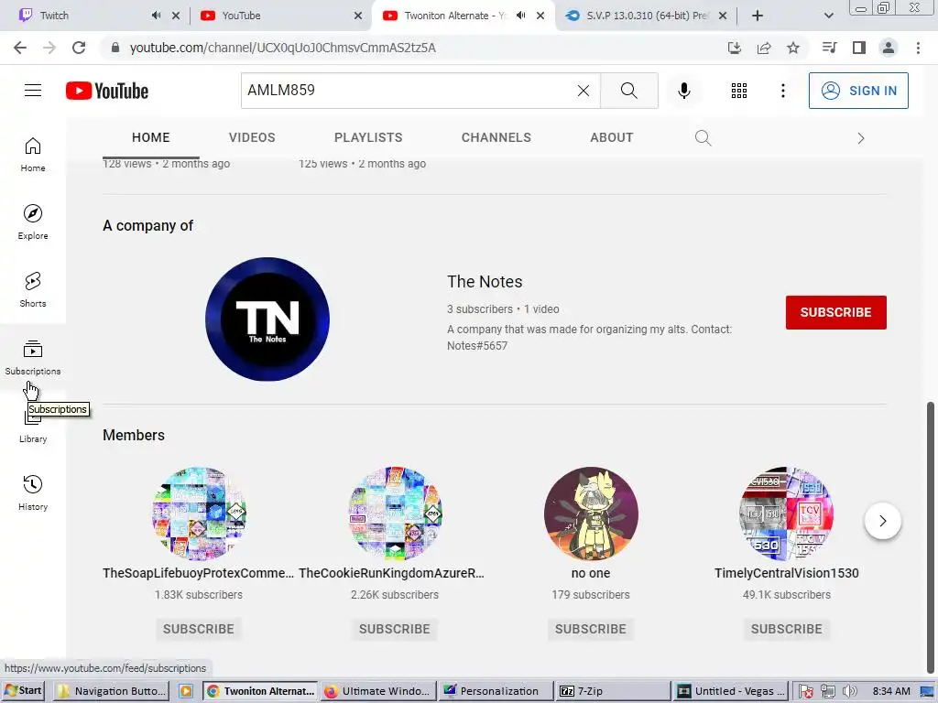Screen dimensions: 938x703
Task: Switch to the ABOUT tab
Action: coord(611,137)
